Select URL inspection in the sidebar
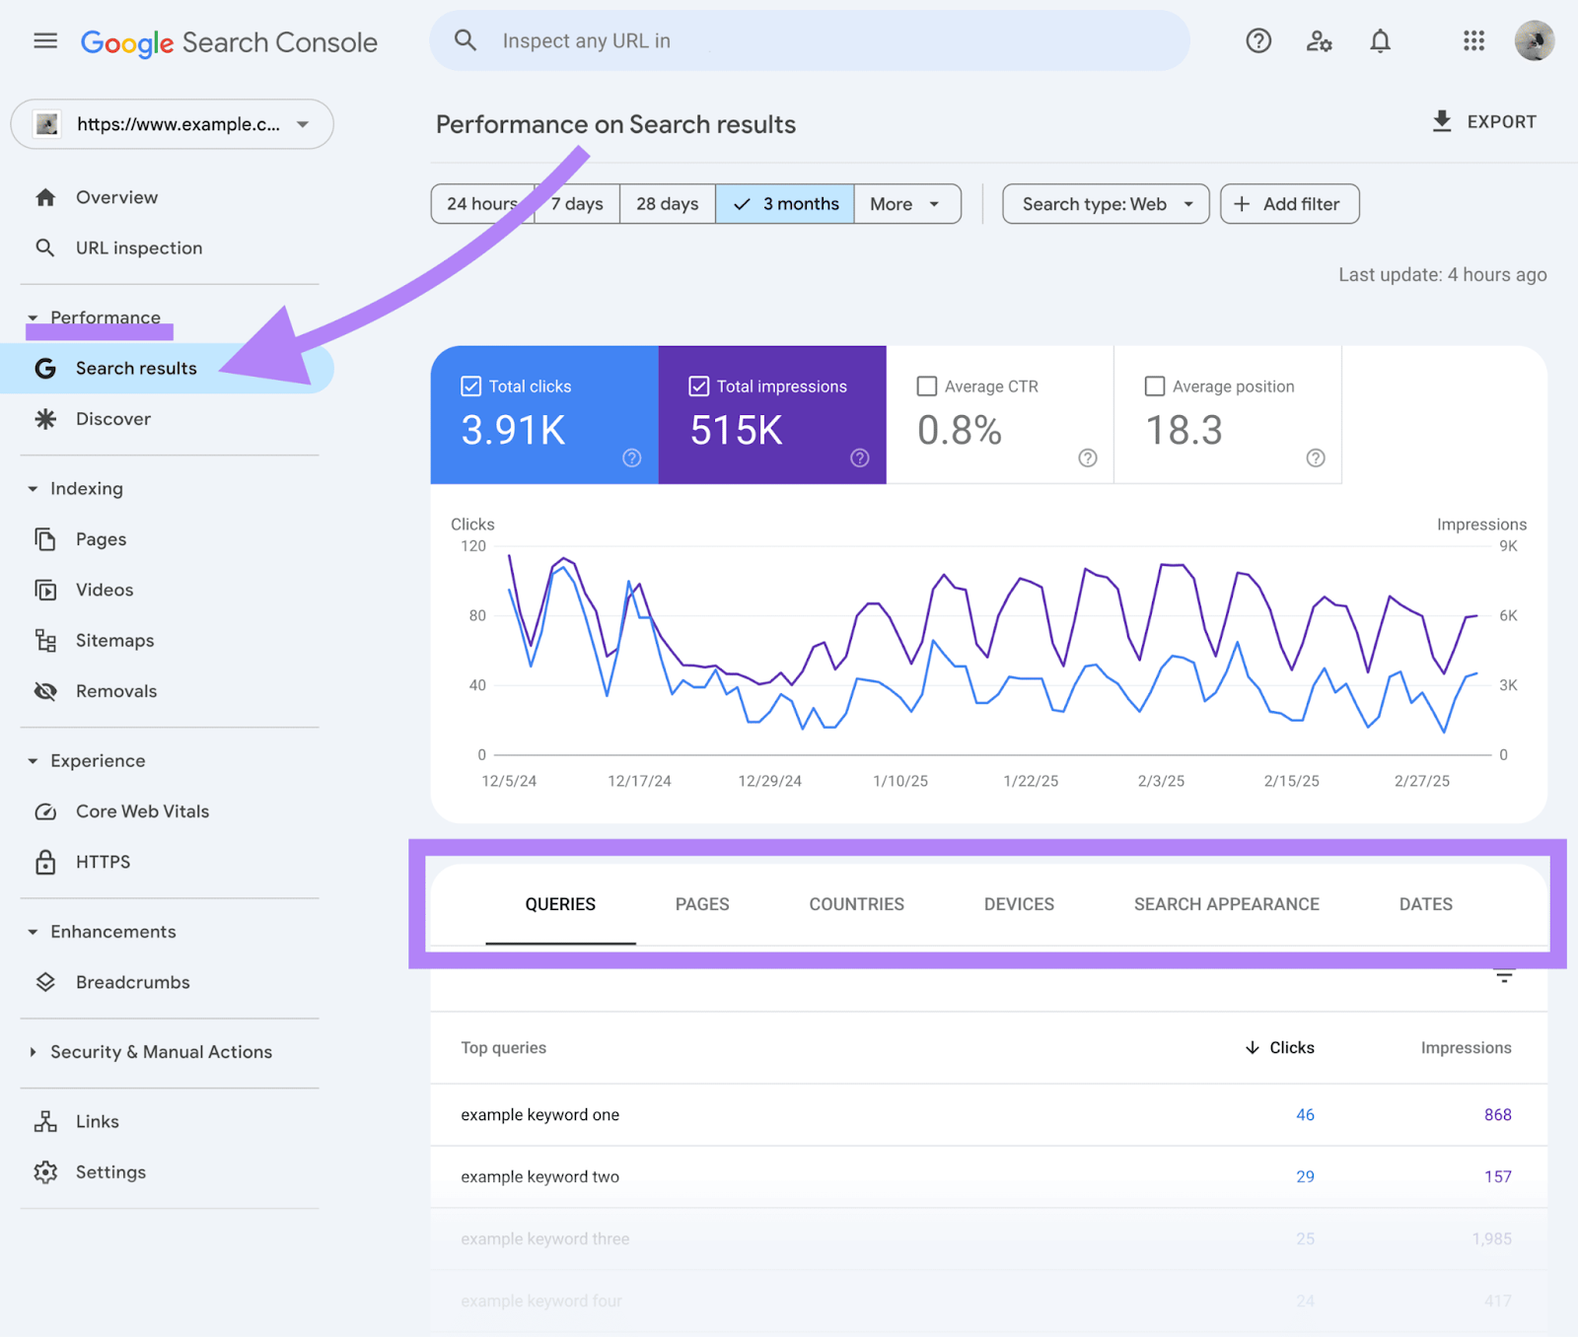The image size is (1578, 1337). pos(138,247)
